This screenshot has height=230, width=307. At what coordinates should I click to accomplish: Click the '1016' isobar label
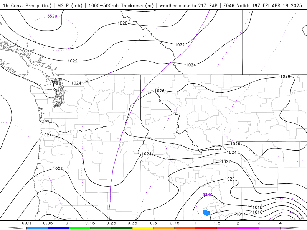pyautogui.click(x=257, y=212)
